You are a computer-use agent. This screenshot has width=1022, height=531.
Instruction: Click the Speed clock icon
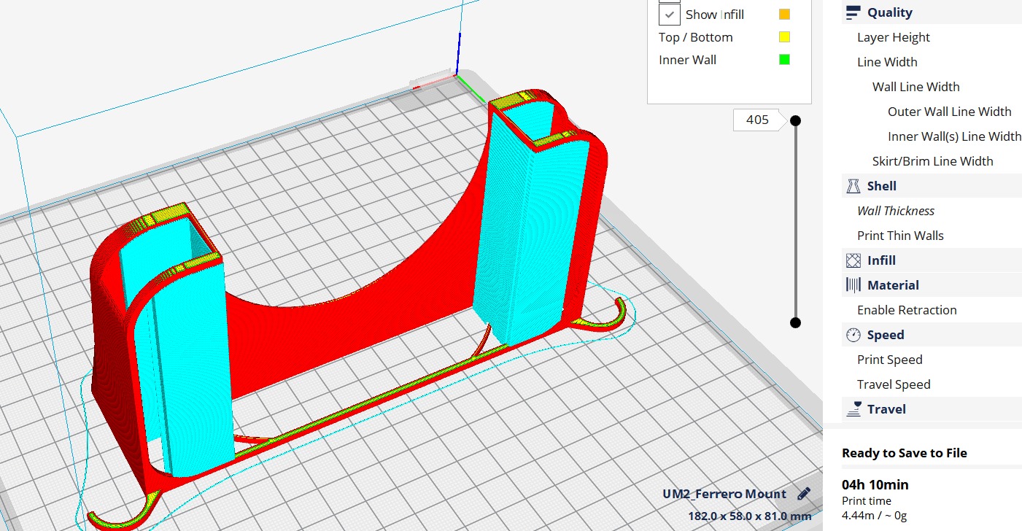tap(853, 335)
